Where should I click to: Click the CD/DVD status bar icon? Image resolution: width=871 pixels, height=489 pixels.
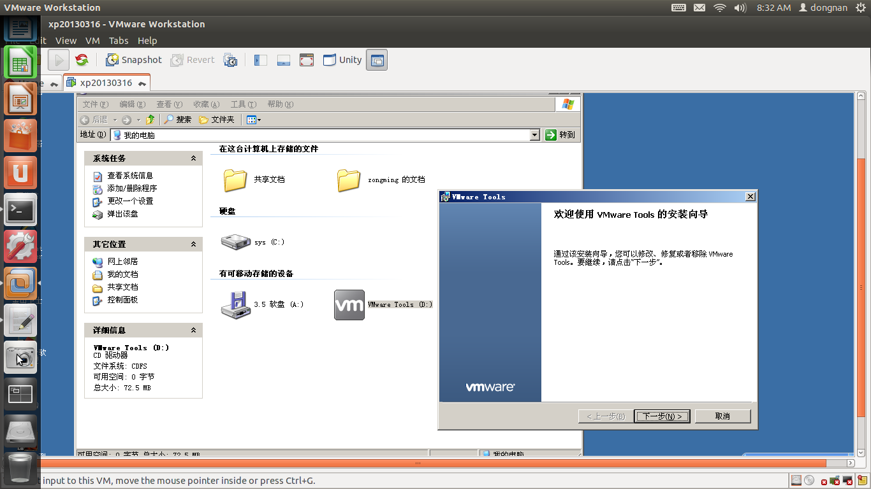[x=809, y=480]
